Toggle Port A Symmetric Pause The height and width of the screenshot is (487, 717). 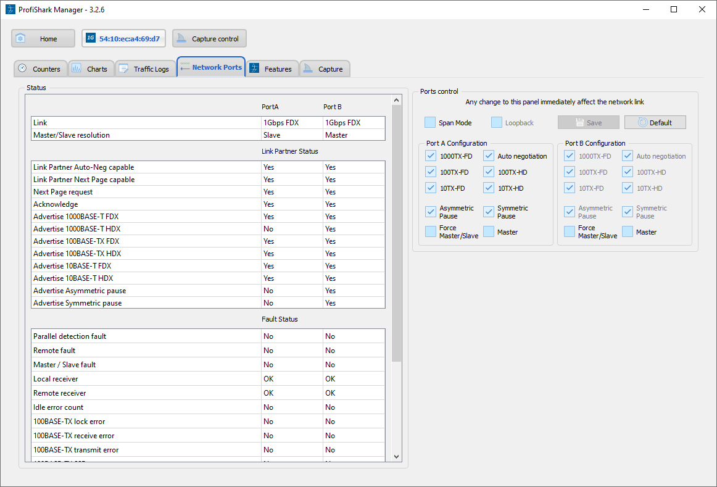tap(488, 212)
